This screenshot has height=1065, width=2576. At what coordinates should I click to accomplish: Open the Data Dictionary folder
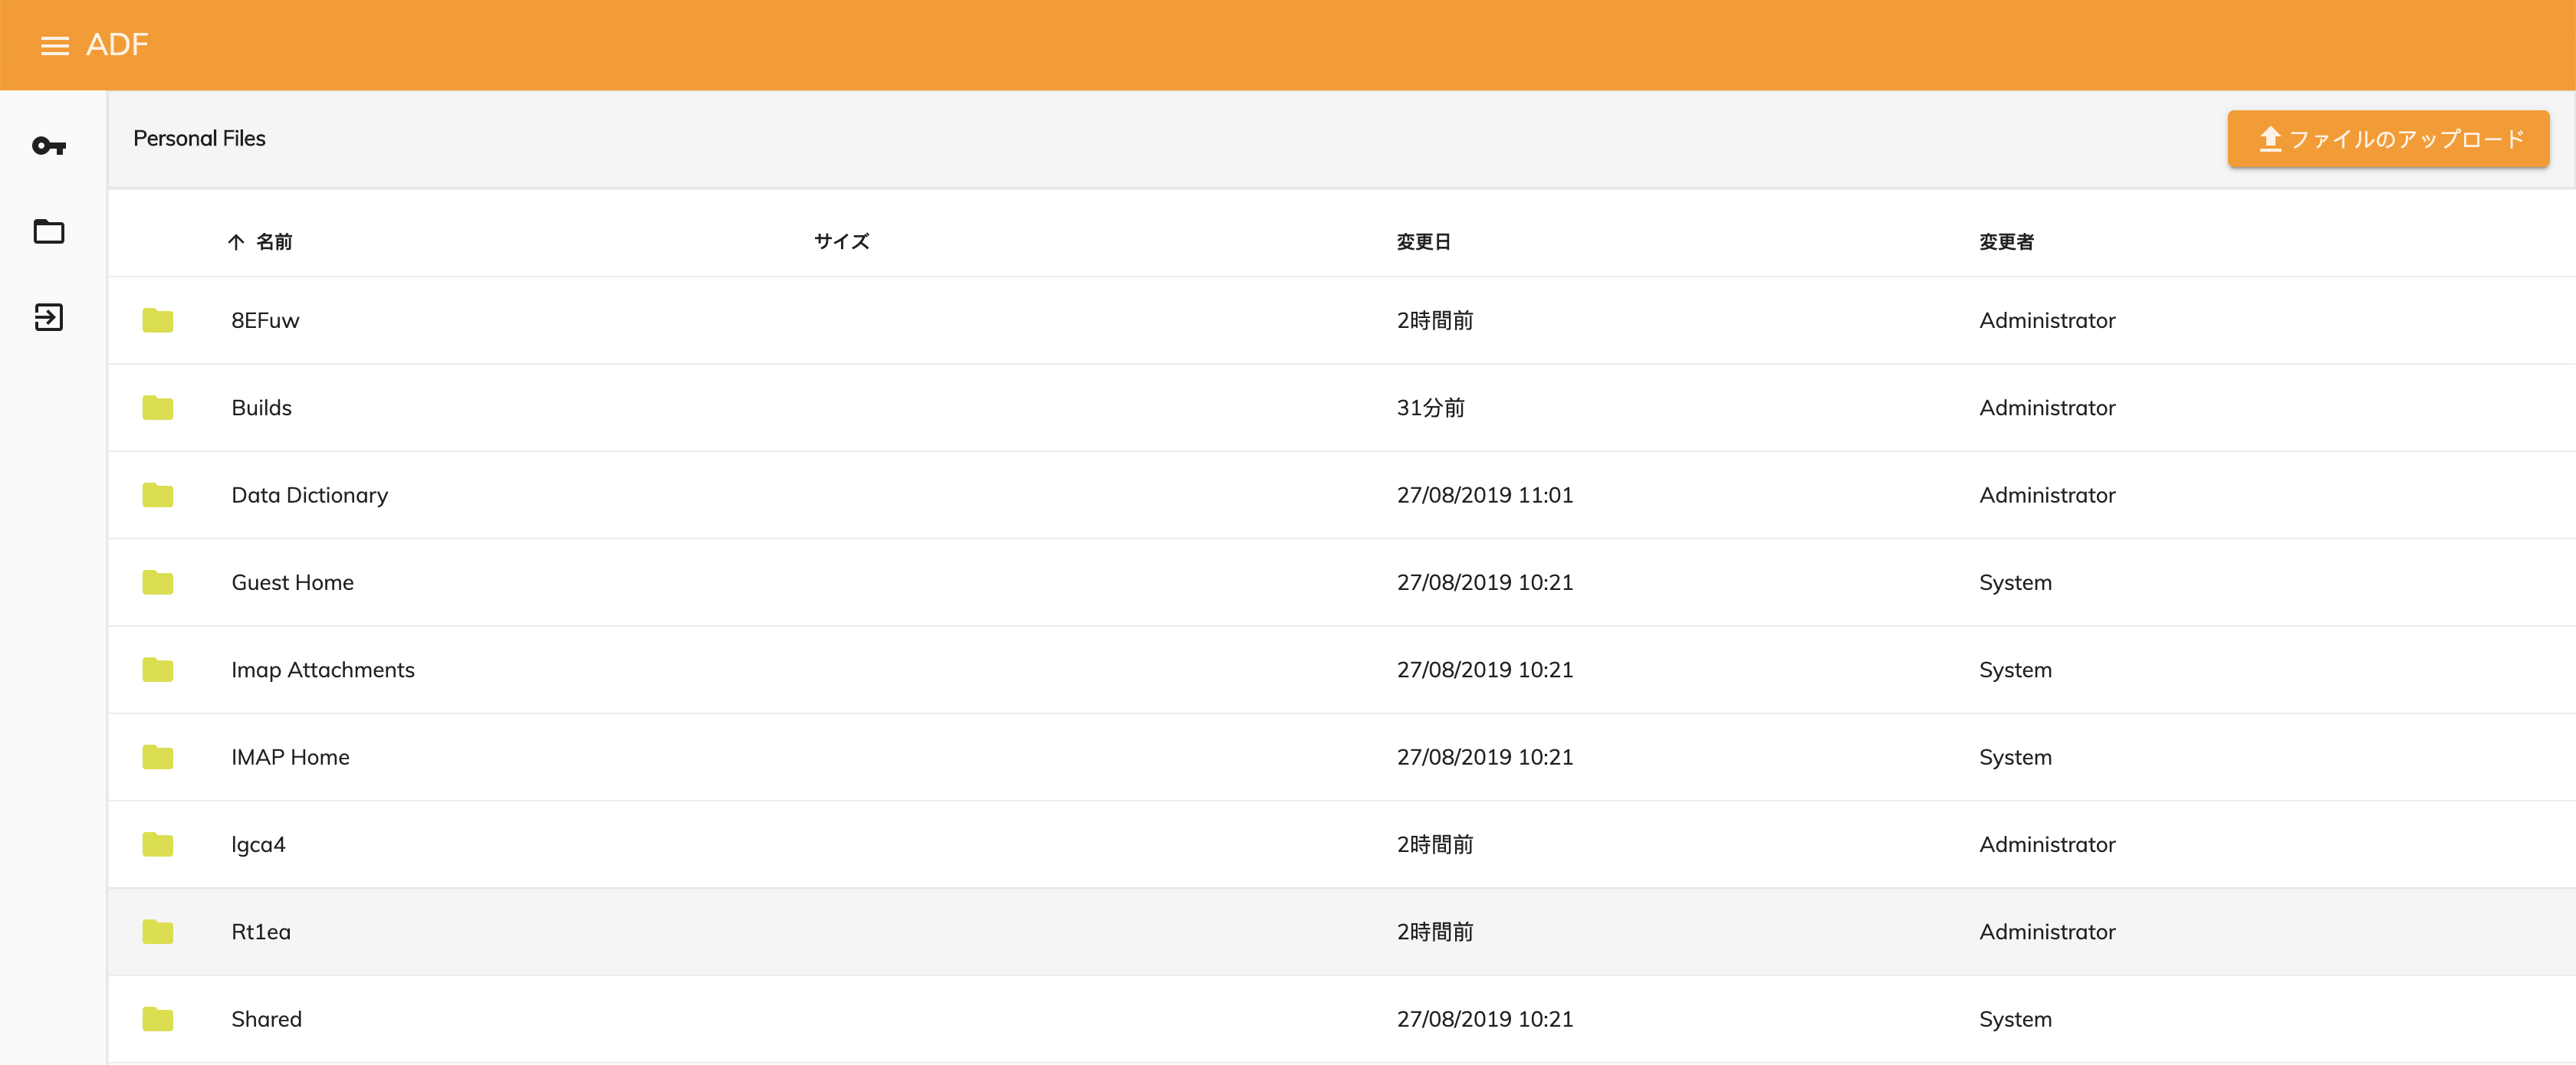tap(309, 496)
